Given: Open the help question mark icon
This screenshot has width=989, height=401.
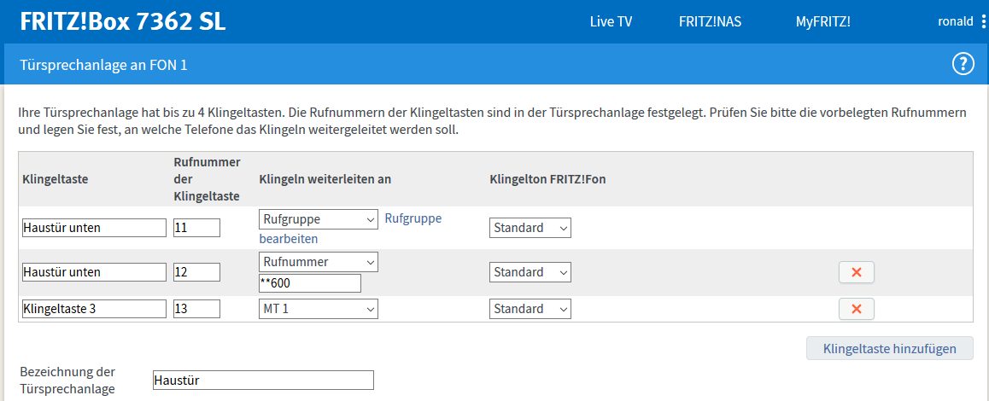Looking at the screenshot, I should pos(963,64).
